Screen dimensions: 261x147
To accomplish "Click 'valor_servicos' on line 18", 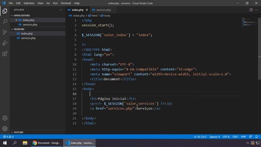I will [140, 103].
